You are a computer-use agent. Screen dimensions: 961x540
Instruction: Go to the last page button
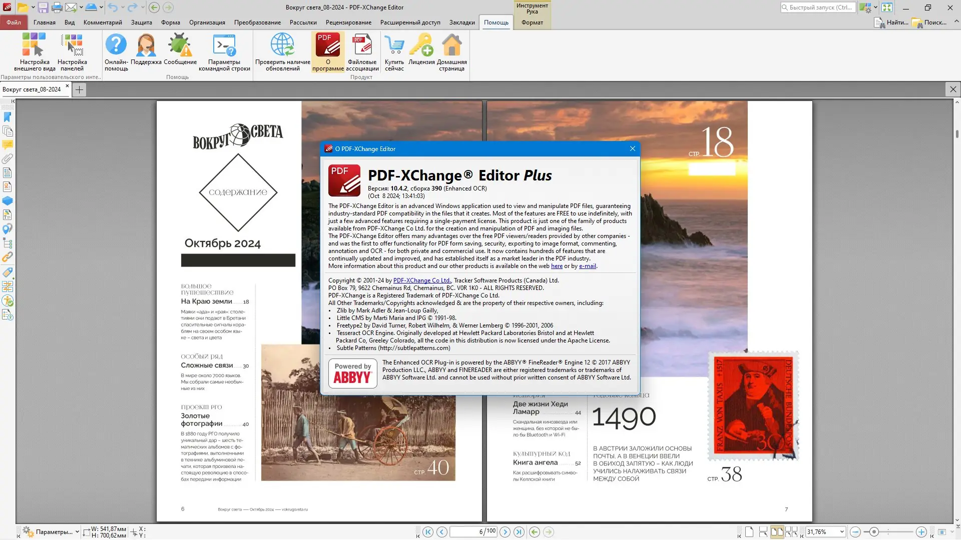click(519, 532)
